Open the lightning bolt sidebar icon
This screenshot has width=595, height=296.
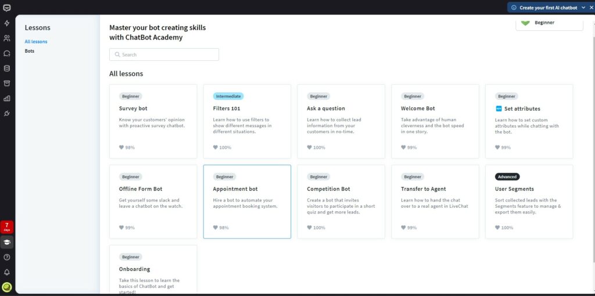[7, 23]
